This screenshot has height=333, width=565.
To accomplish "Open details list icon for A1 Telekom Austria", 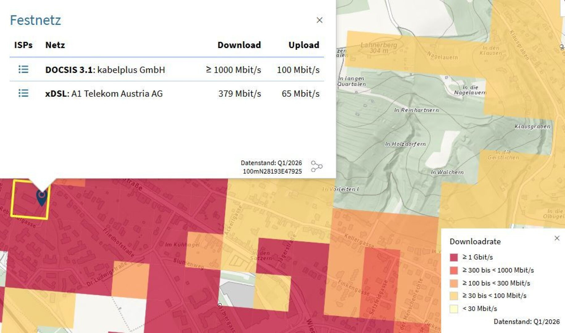I will point(23,93).
